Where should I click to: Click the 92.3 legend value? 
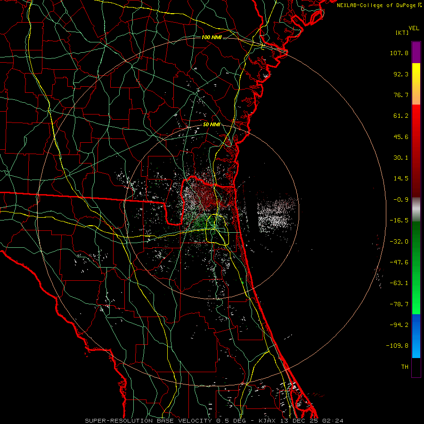click(401, 74)
